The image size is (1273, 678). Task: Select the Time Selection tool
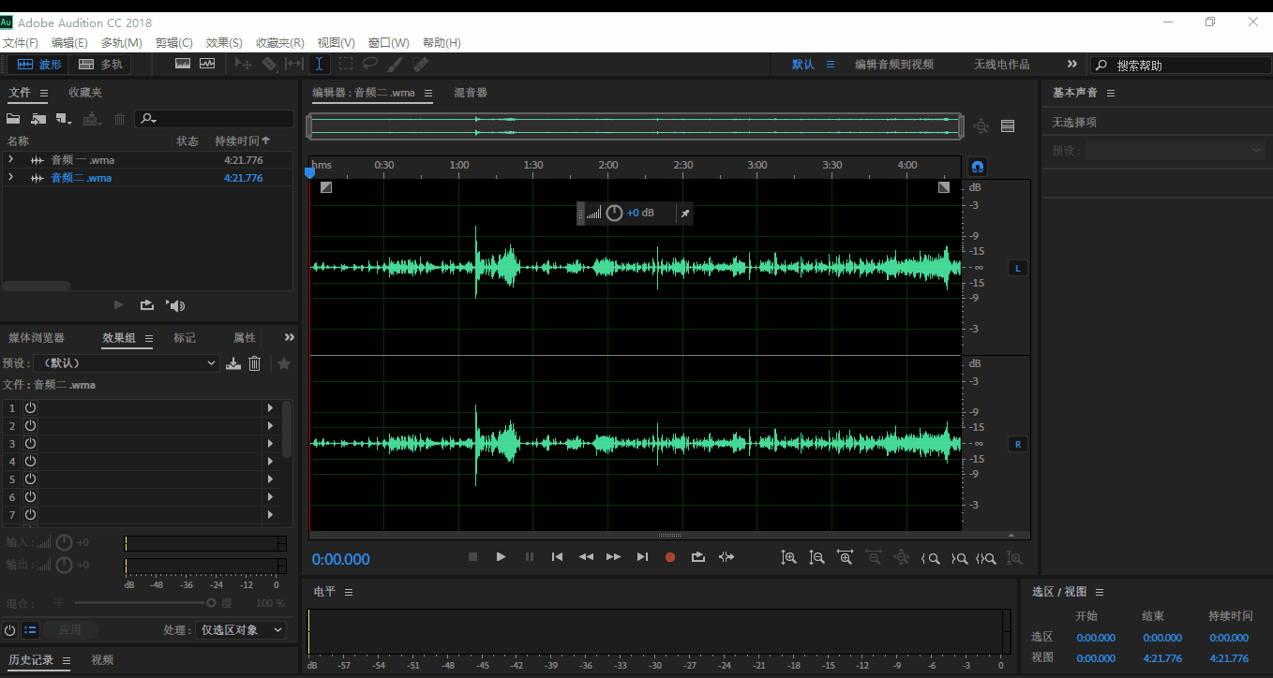point(319,64)
